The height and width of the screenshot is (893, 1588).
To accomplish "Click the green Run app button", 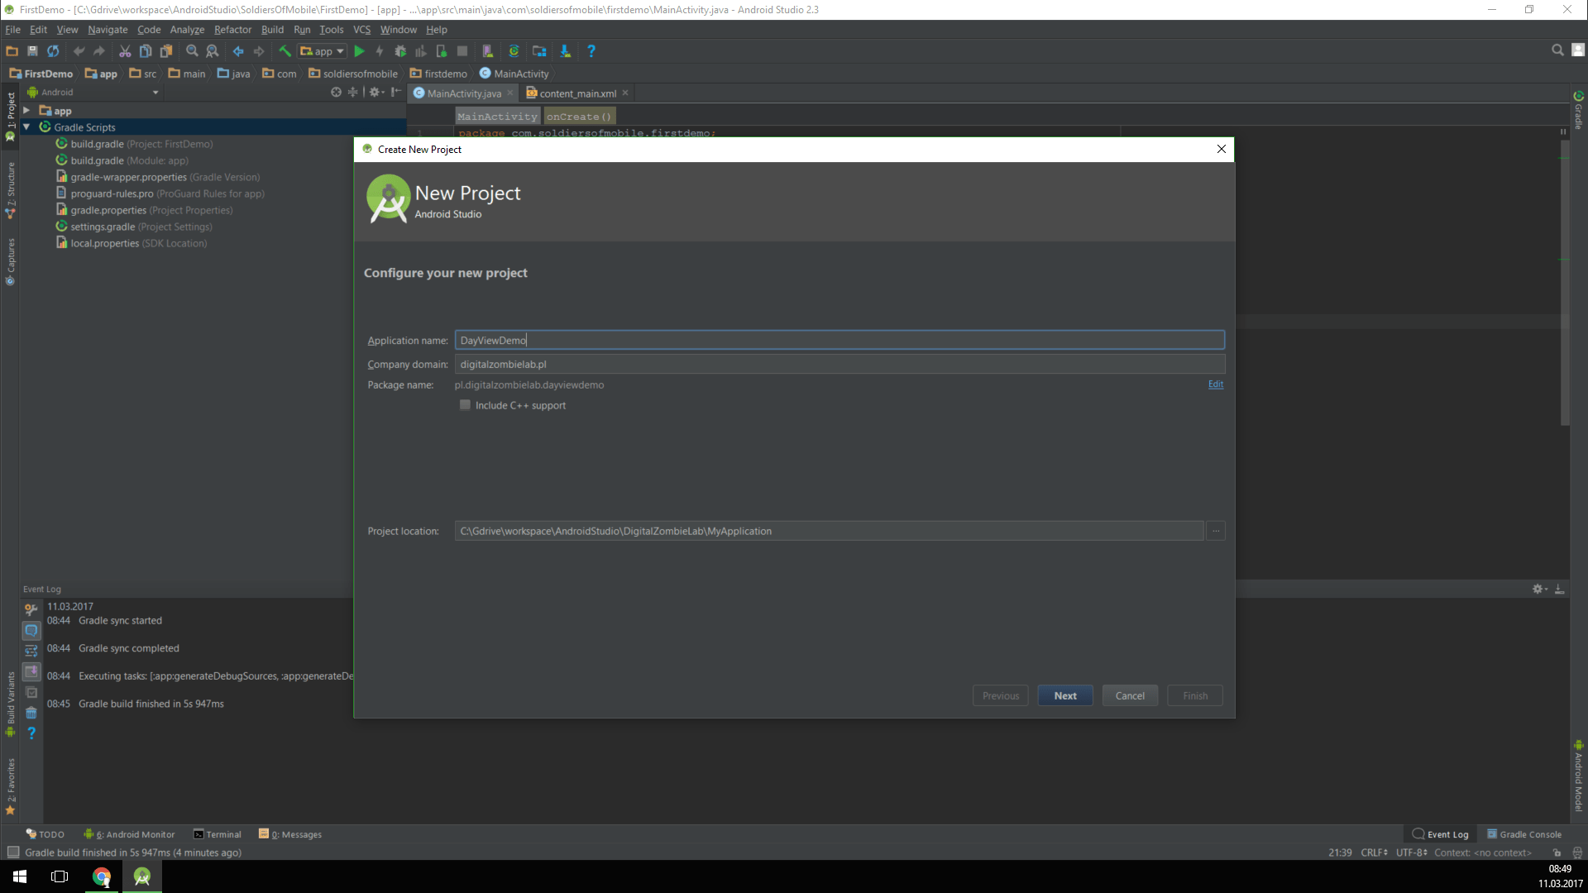I will [359, 51].
